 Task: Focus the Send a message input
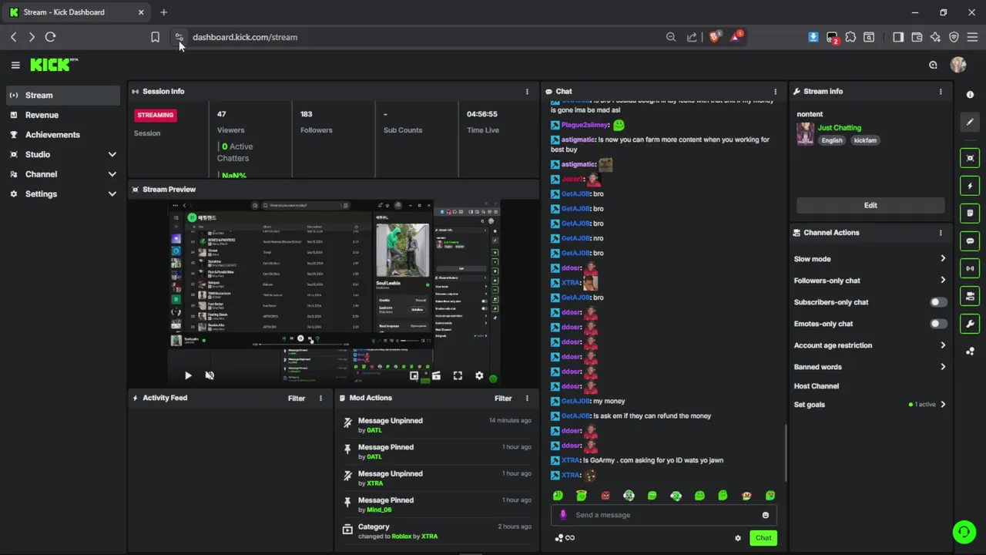click(x=664, y=515)
